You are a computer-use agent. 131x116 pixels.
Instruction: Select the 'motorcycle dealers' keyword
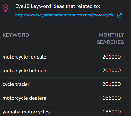pyautogui.click(x=24, y=98)
